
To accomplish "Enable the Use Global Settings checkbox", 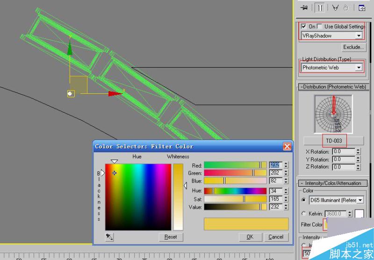I will (319, 26).
